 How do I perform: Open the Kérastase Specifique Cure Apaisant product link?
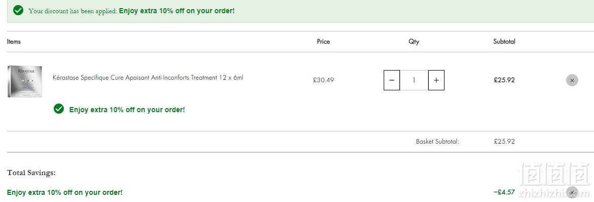148,78
